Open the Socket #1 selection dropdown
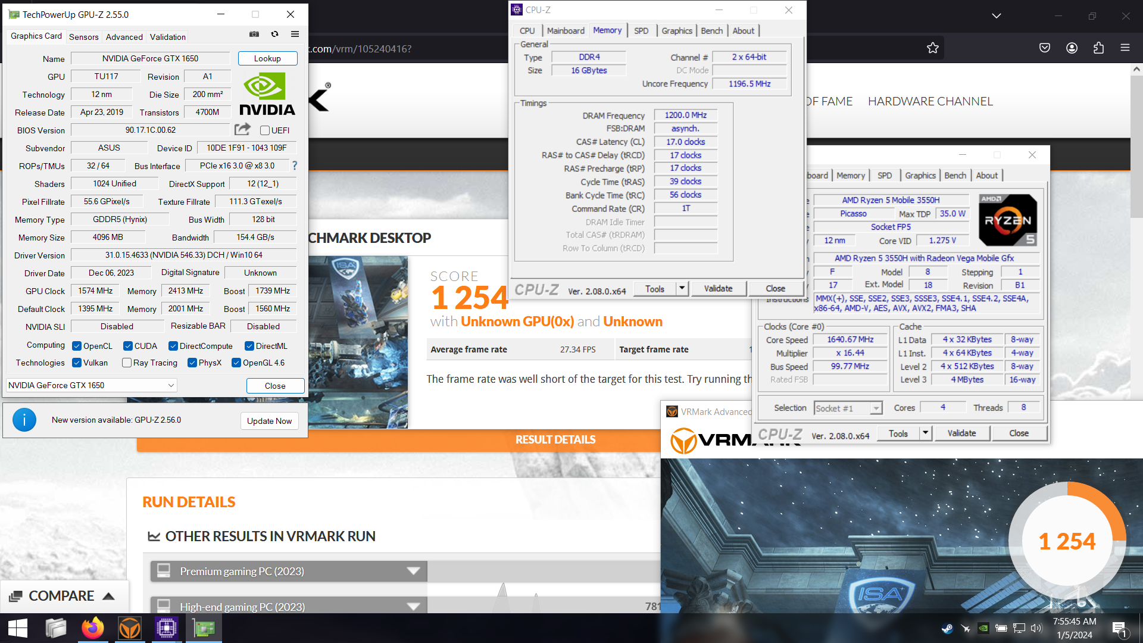 848,408
